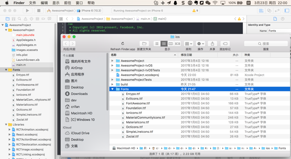The width and height of the screenshot is (291, 159).
Task: Open Finder 编辑 menu
Action: tap(44, 3)
